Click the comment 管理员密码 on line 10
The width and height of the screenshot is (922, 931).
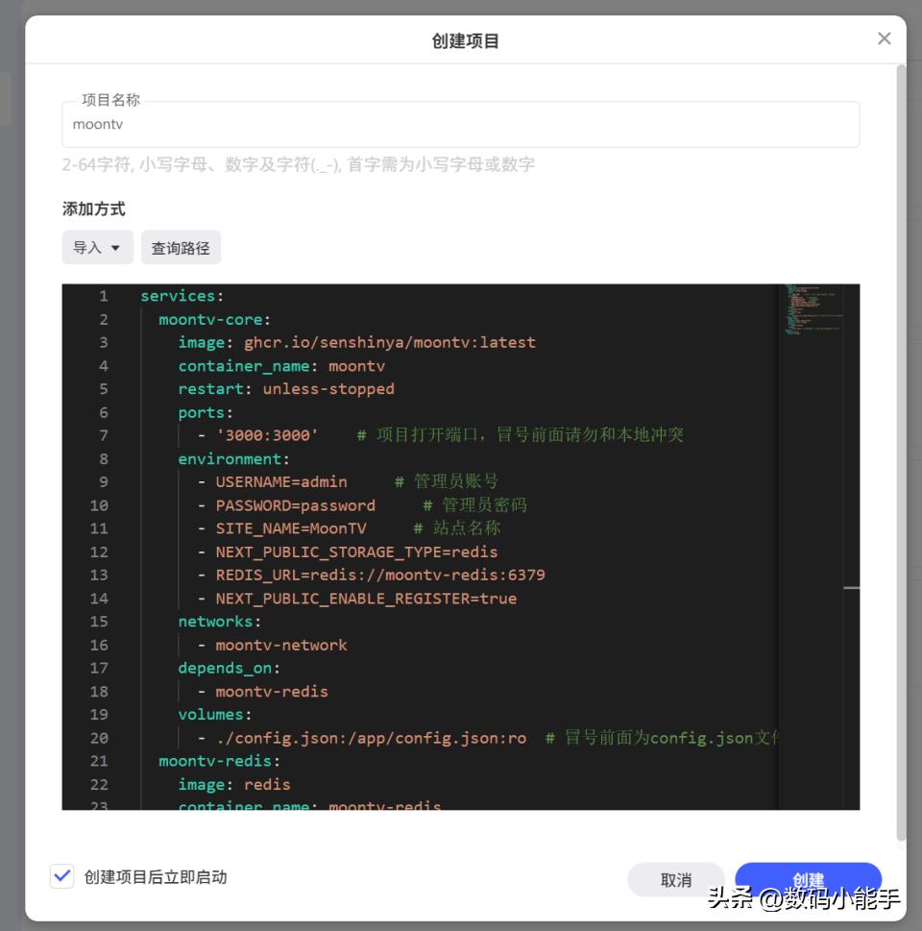[484, 505]
